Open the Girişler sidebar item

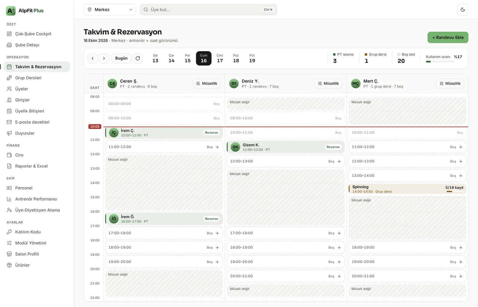pos(37,100)
